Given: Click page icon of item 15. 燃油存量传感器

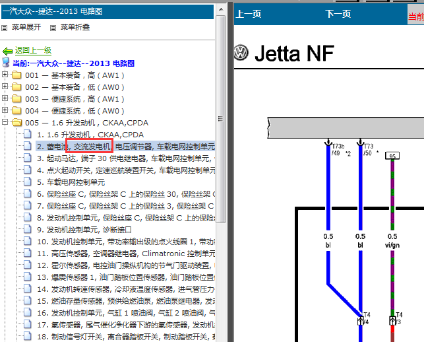Looking at the screenshot, I should pyautogui.click(x=27, y=300).
